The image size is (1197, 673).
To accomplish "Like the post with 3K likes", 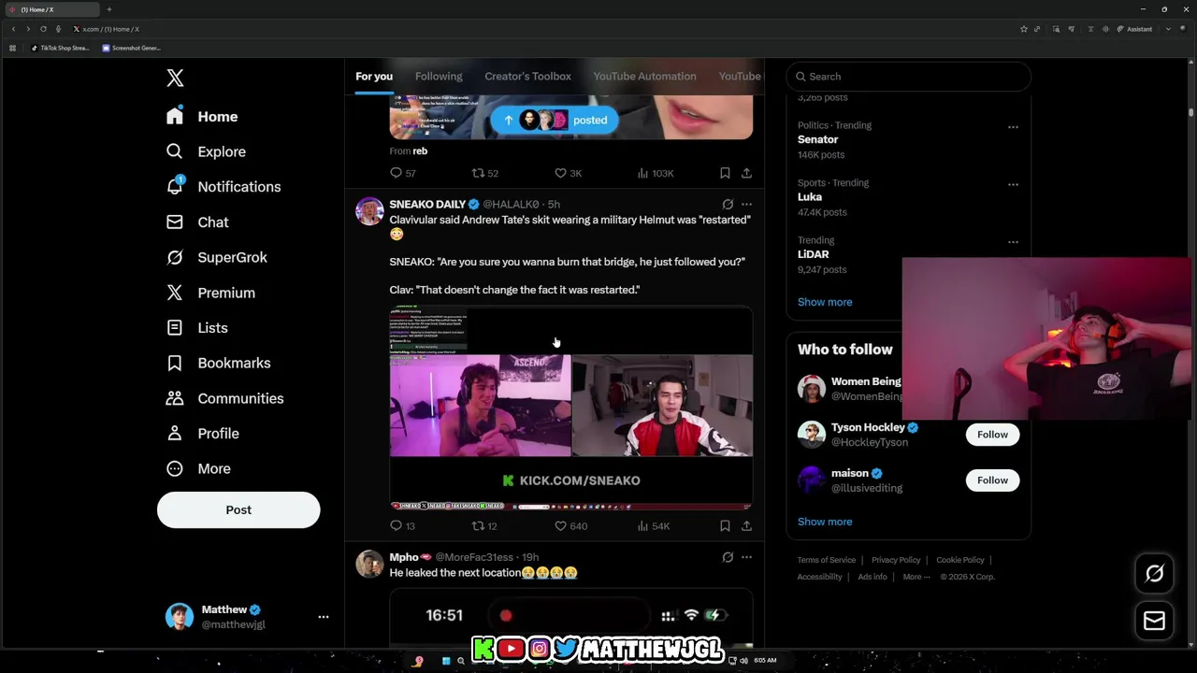I will [569, 173].
